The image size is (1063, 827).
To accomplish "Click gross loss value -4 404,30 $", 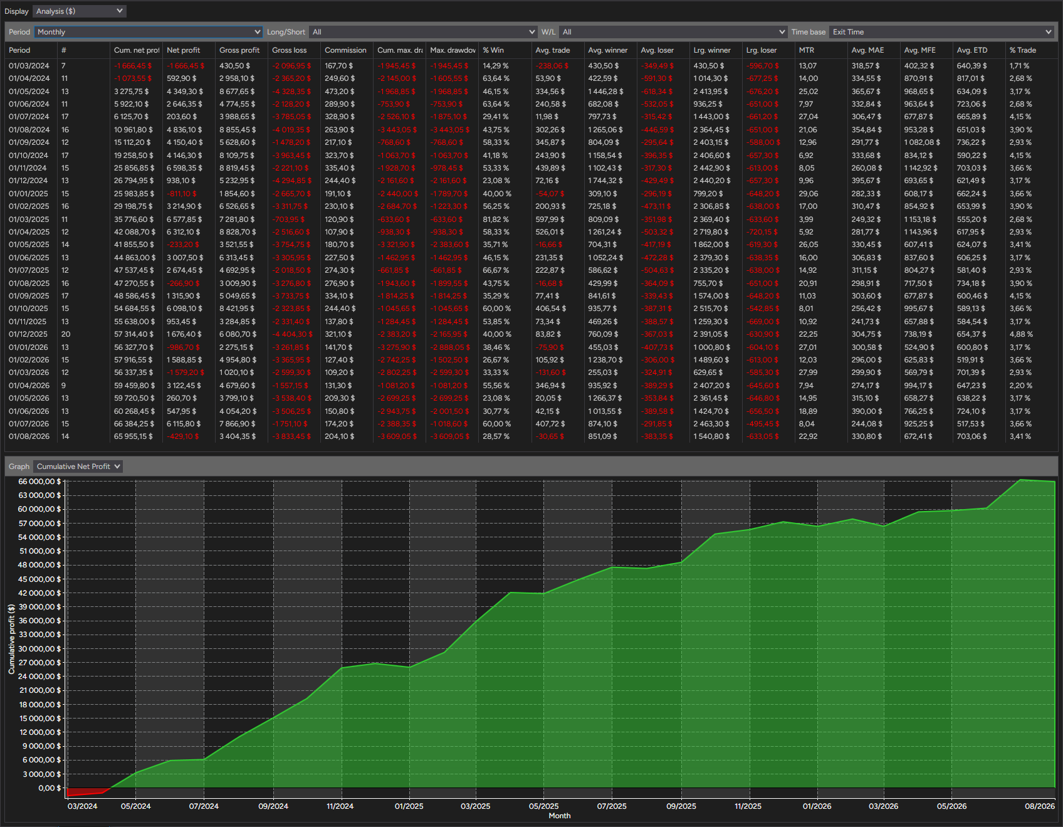I will click(291, 334).
